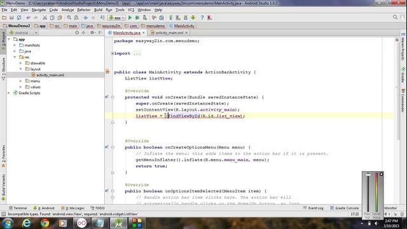
Task: Click the Attach debugger to process icon
Action: tap(145, 18)
